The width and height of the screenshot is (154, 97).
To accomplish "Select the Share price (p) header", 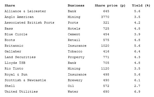I will click(x=110, y=6).
